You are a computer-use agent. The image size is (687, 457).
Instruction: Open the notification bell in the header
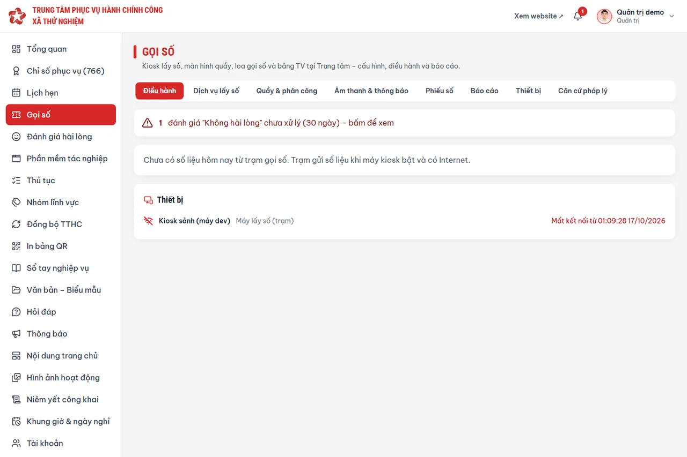[578, 16]
